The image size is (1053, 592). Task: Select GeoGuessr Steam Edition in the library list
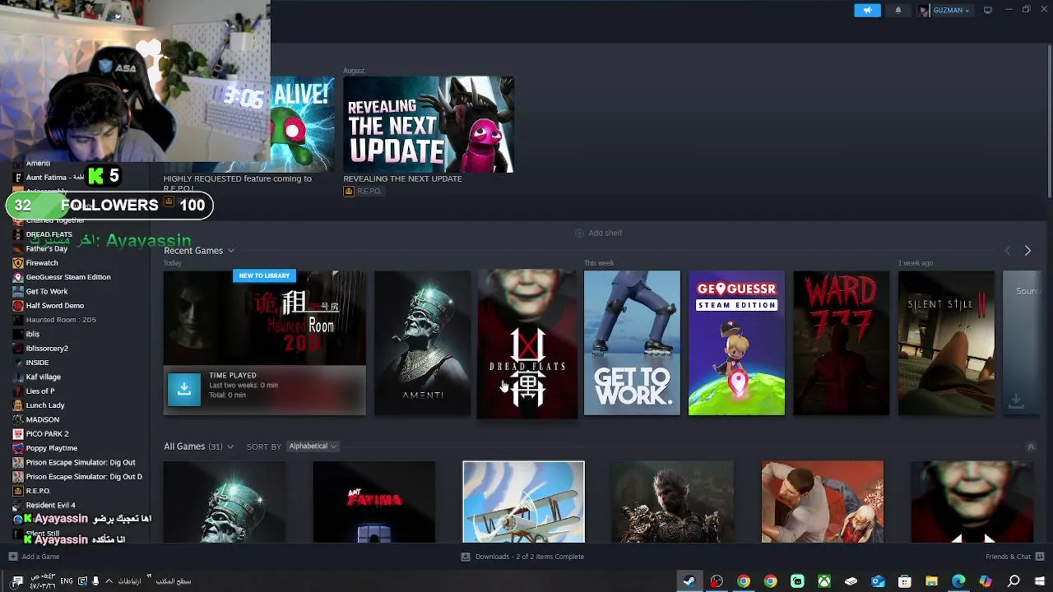[x=68, y=277]
